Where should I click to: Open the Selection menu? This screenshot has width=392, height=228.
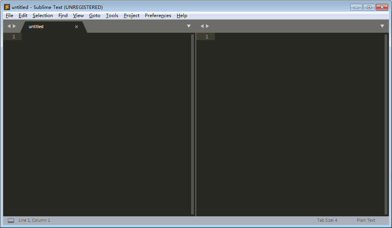tap(43, 16)
